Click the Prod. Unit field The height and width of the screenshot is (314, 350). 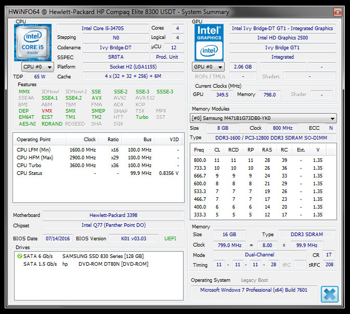167,57
